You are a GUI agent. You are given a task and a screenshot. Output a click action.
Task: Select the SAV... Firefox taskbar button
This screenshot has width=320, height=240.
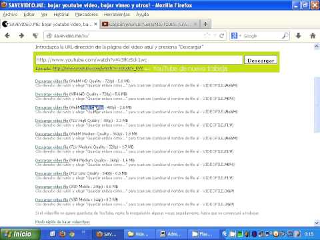107,234
